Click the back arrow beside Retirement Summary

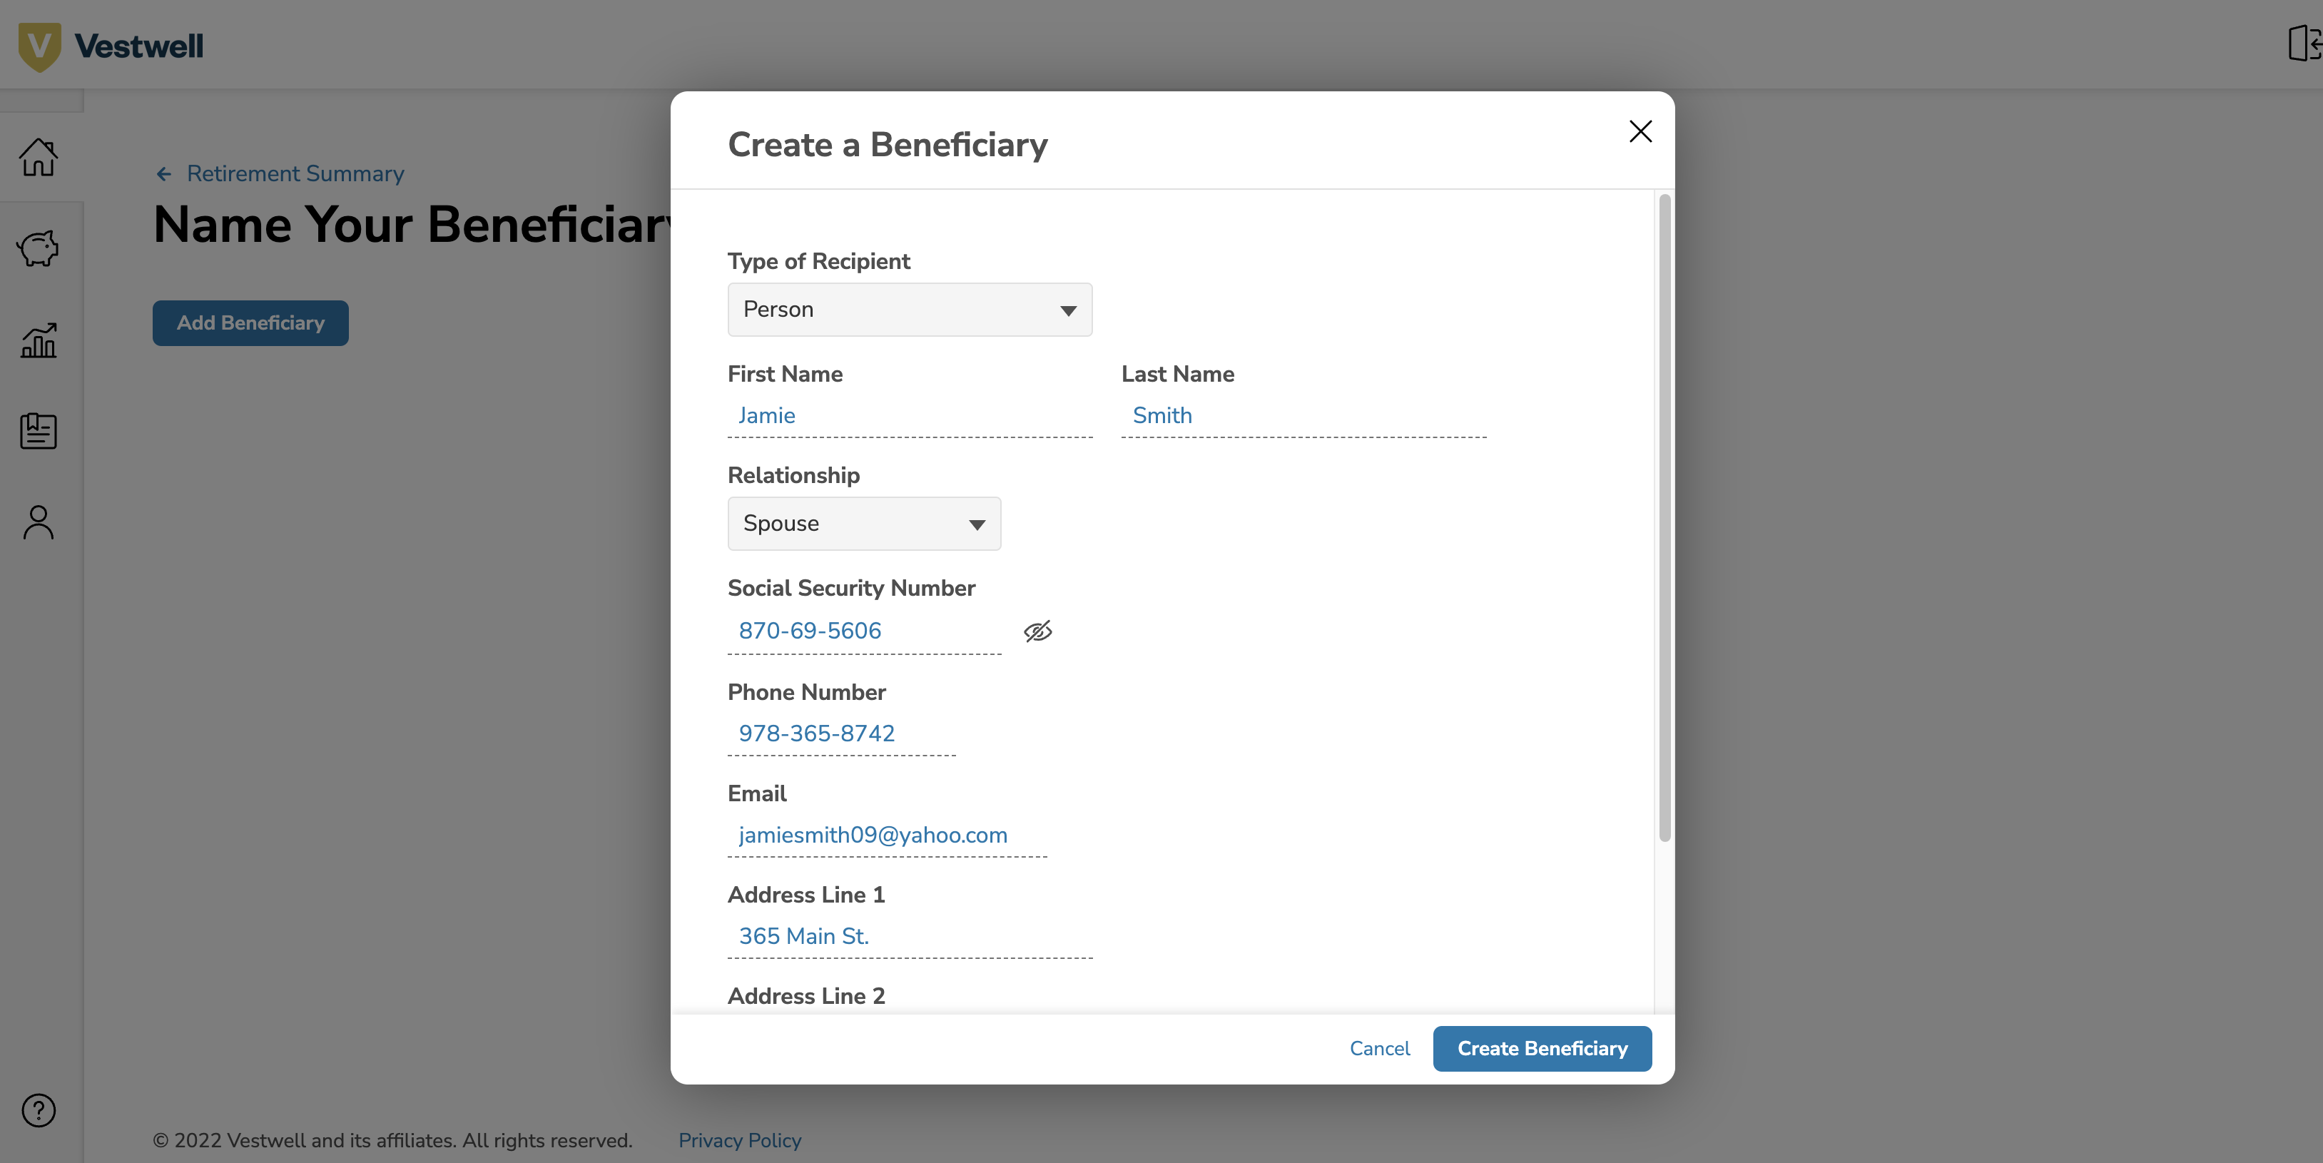point(164,173)
